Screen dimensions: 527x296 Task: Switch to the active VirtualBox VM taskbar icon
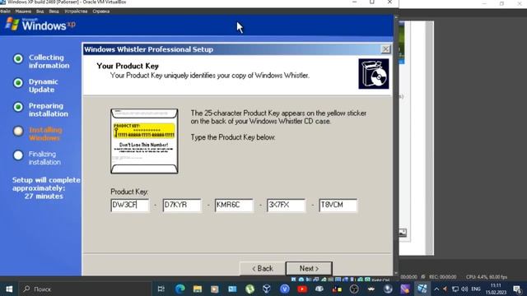422,289
